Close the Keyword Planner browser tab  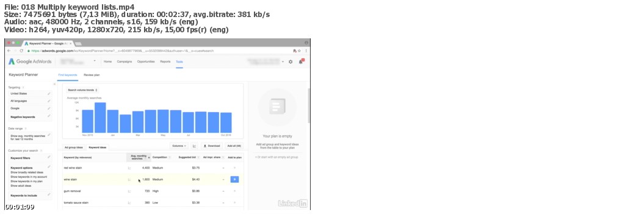click(71, 43)
